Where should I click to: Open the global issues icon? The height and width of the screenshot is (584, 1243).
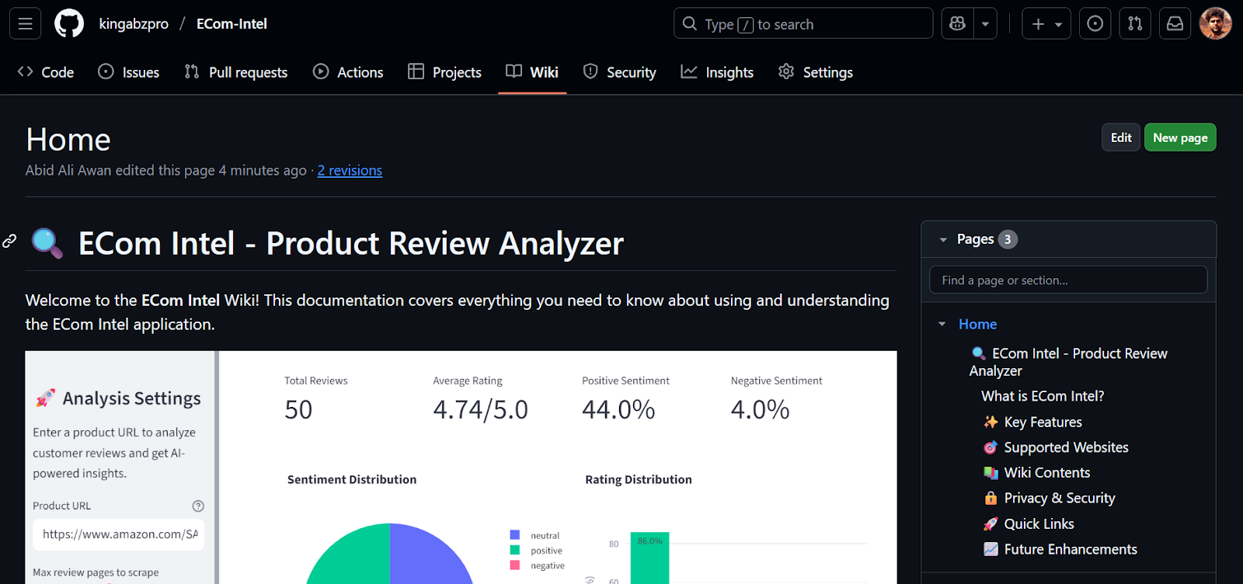[1095, 24]
